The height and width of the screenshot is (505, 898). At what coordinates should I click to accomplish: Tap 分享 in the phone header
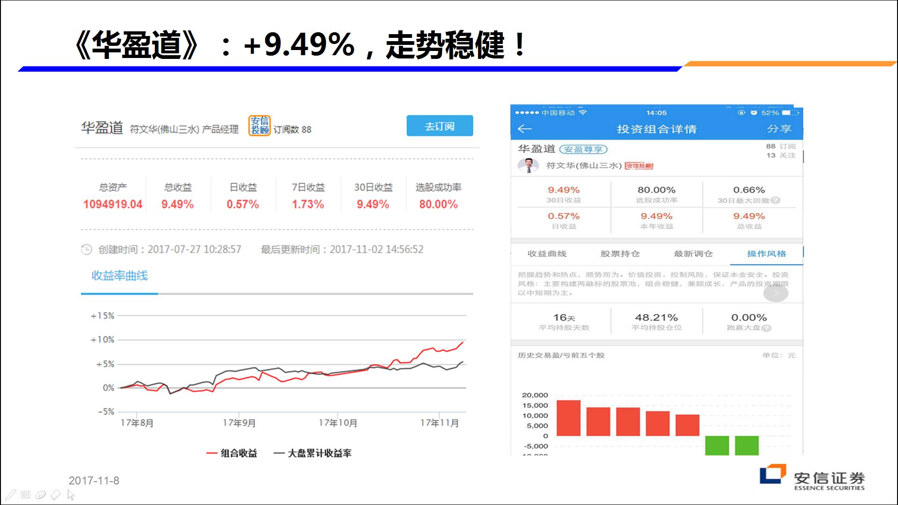779,129
